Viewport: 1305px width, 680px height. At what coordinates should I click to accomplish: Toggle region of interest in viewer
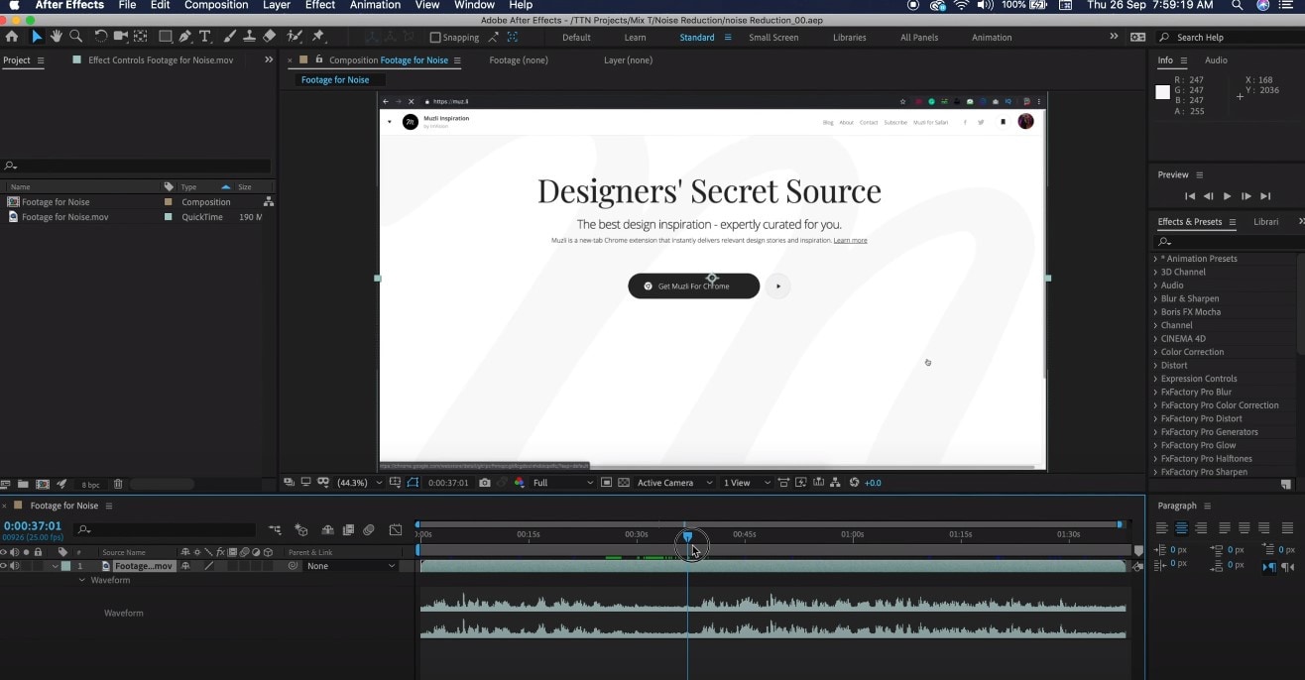[x=606, y=483]
